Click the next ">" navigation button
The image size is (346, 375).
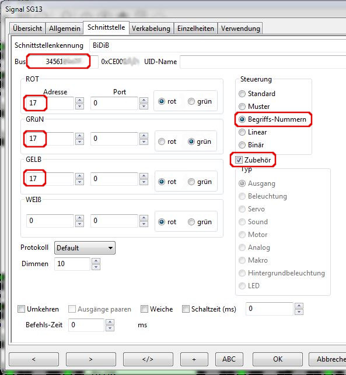click(x=91, y=359)
